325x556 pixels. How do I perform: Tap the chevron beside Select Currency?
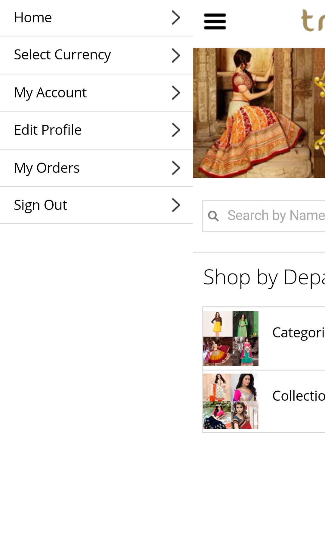click(176, 55)
